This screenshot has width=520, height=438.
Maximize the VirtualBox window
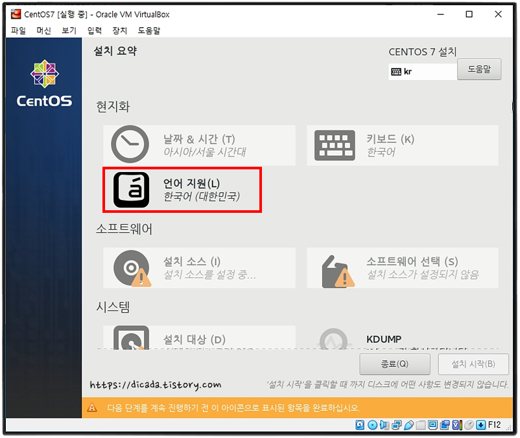coord(469,14)
